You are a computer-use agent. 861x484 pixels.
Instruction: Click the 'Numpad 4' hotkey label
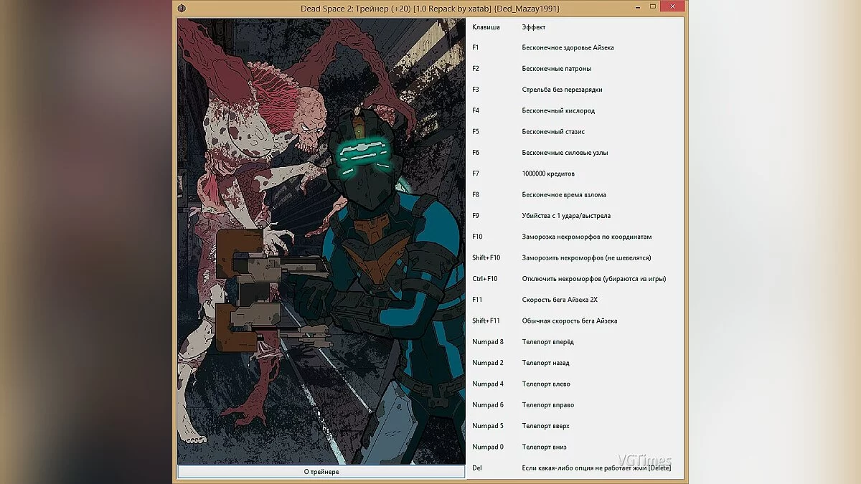488,384
